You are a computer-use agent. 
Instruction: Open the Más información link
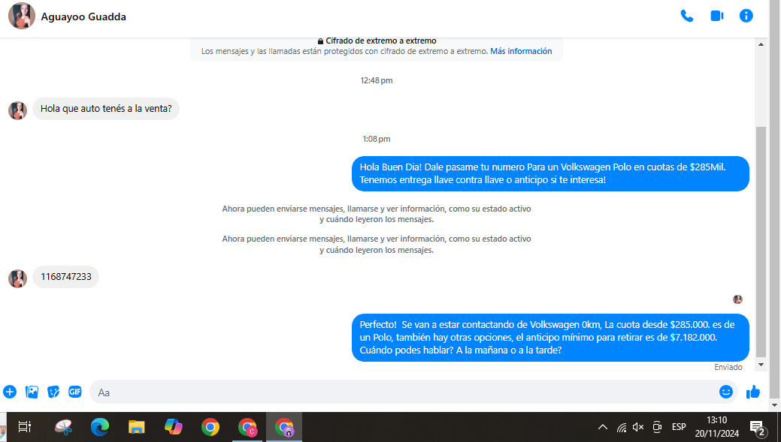[x=521, y=51]
